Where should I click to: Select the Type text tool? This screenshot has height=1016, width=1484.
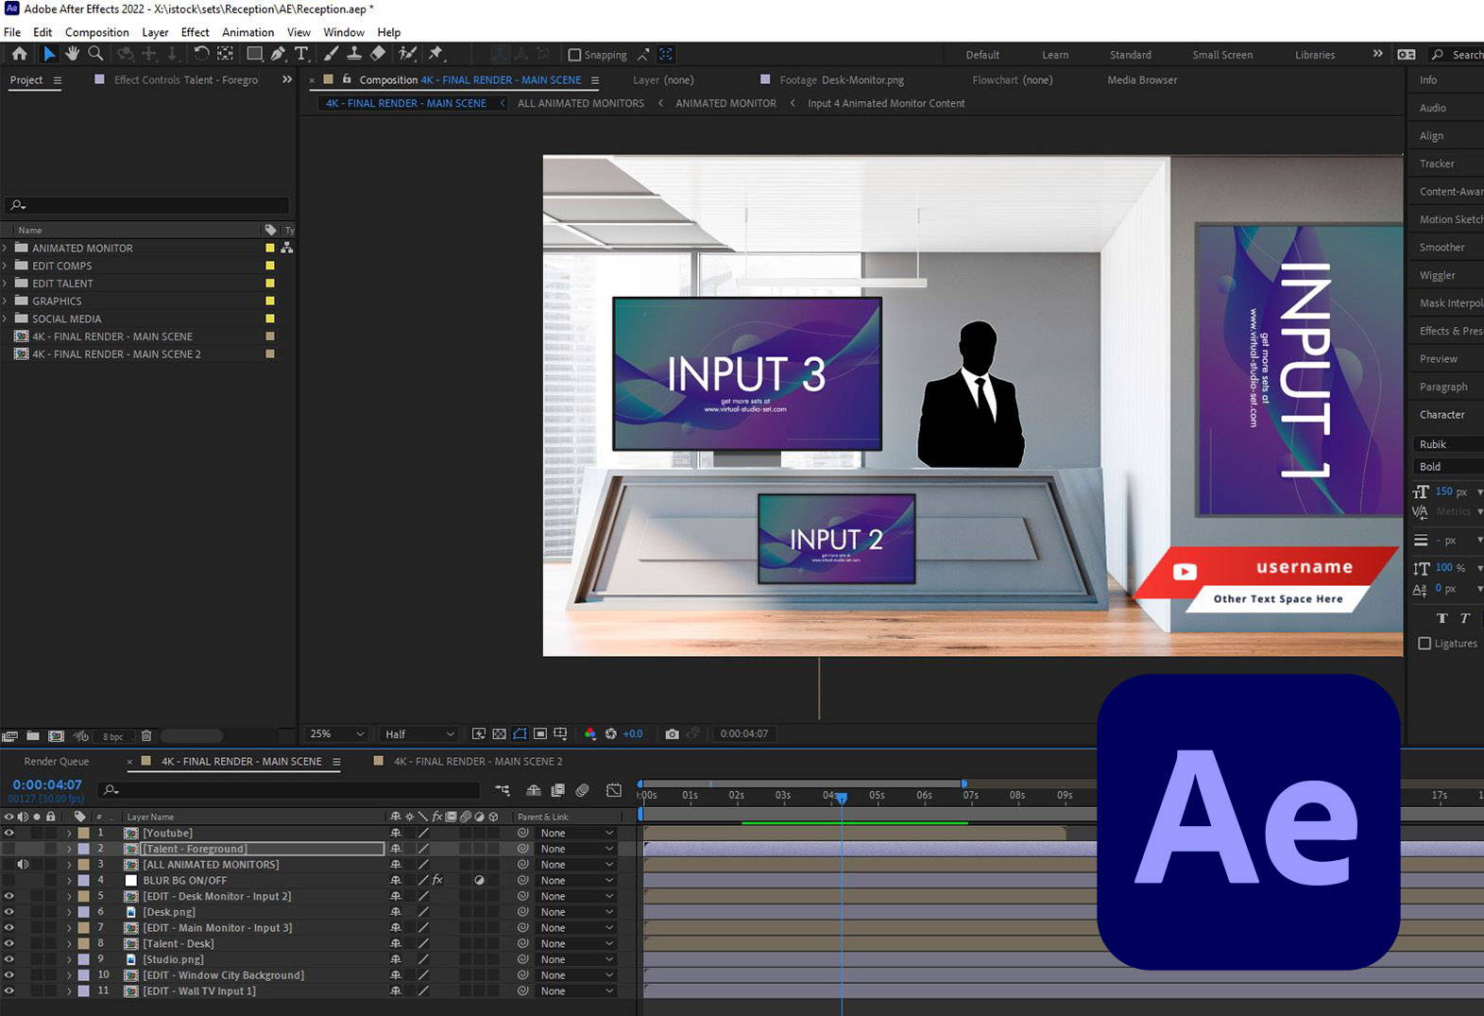click(x=301, y=54)
